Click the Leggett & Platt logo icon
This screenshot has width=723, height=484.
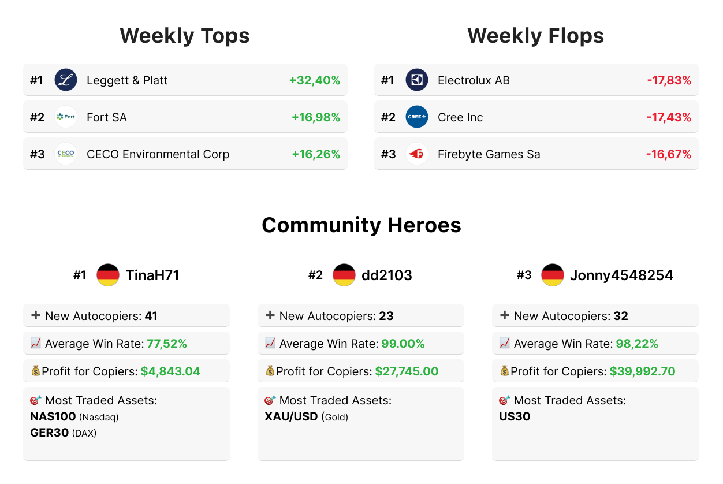(x=66, y=80)
